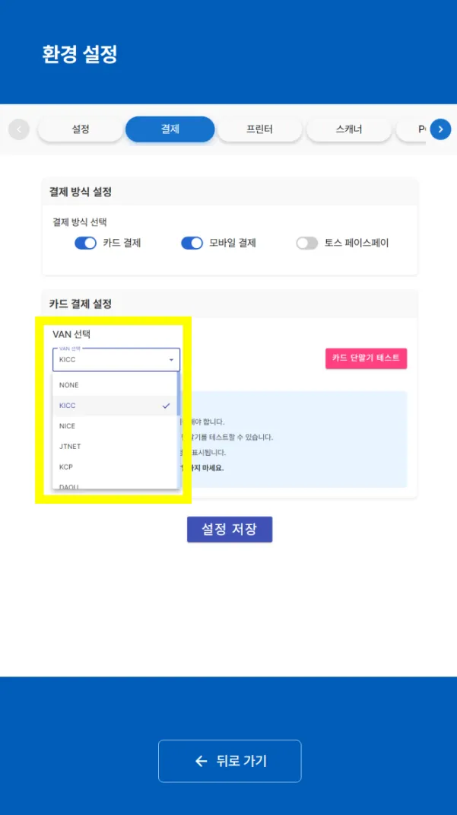This screenshot has width=457, height=815.
Task: Click the VAN 선택 dropdown arrow
Action: pos(171,360)
